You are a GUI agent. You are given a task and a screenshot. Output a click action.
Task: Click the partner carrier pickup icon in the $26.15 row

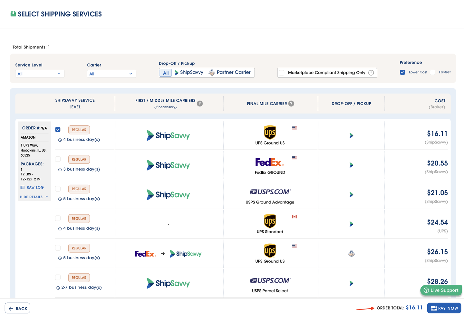tap(351, 254)
